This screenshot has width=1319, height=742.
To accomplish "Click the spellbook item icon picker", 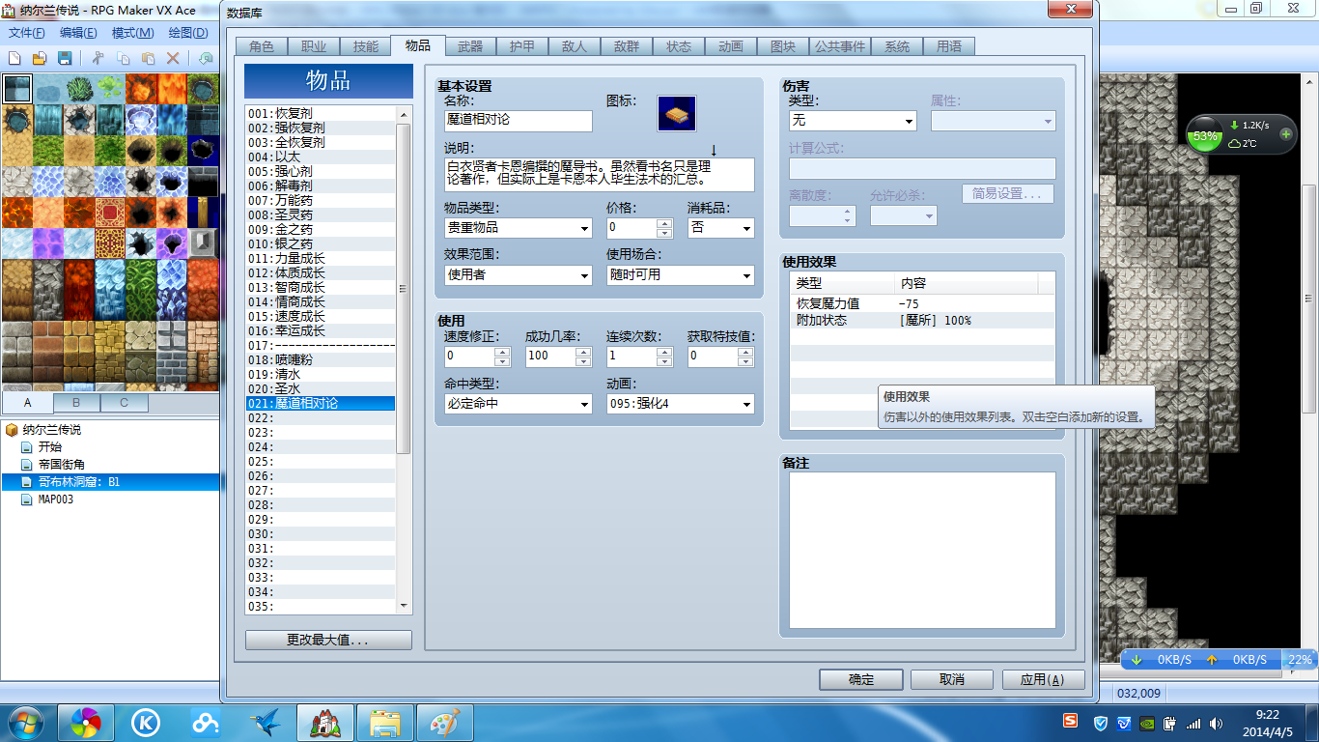I will pyautogui.click(x=677, y=113).
